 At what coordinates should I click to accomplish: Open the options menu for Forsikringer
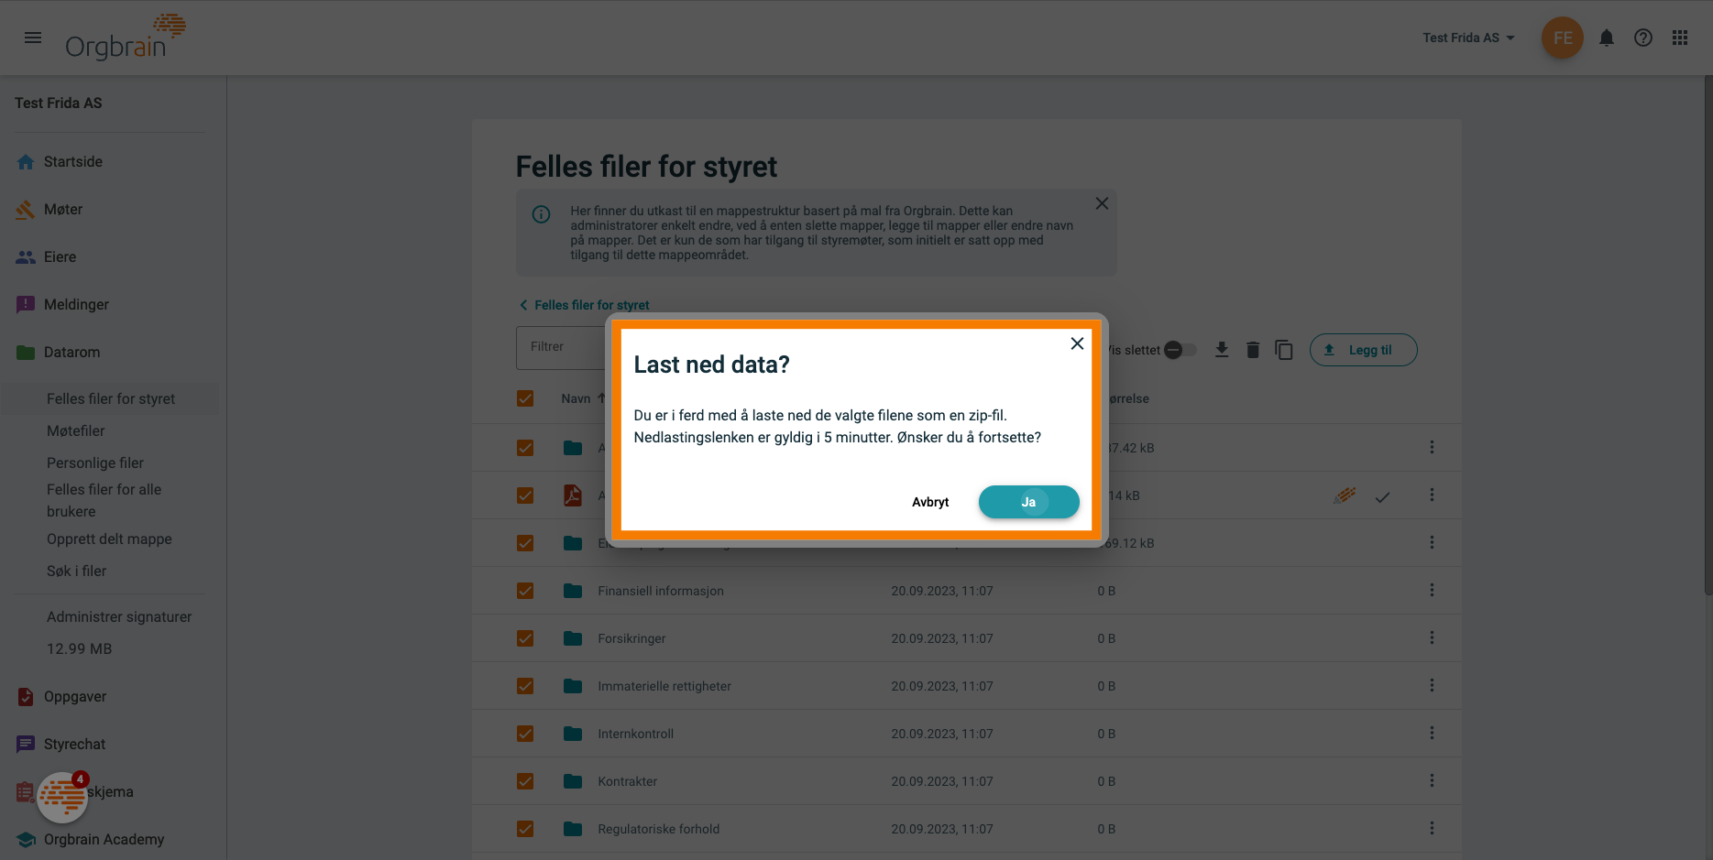point(1432,638)
